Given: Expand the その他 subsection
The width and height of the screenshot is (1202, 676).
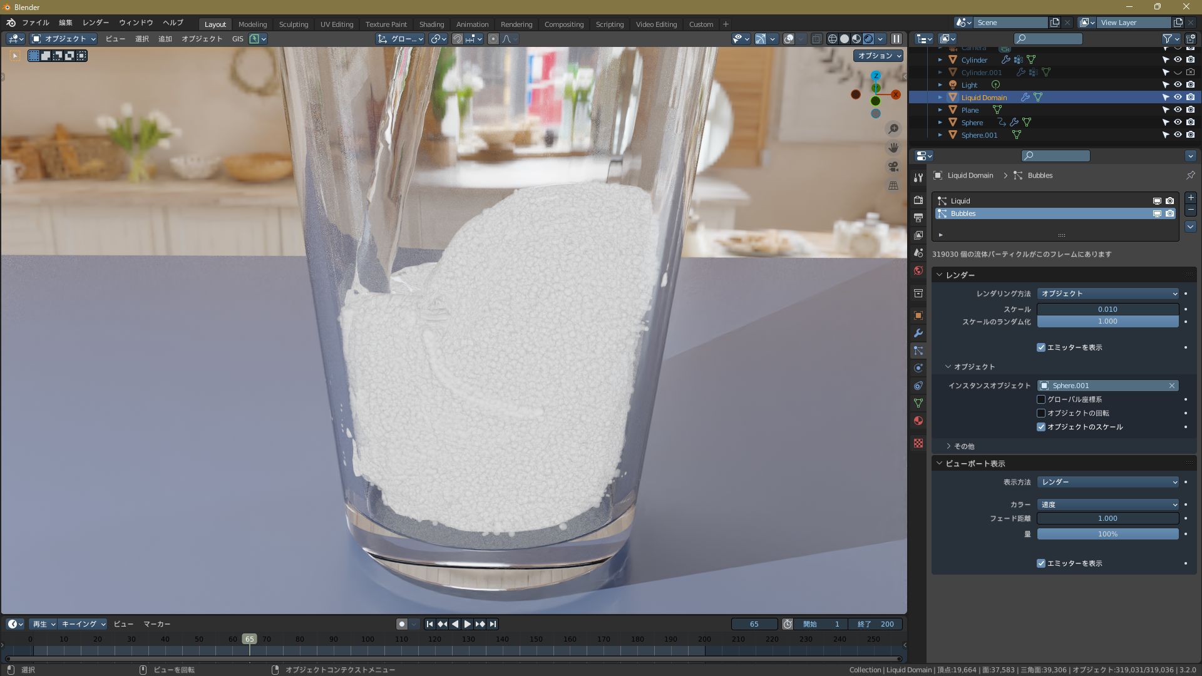Looking at the screenshot, I should point(963,446).
